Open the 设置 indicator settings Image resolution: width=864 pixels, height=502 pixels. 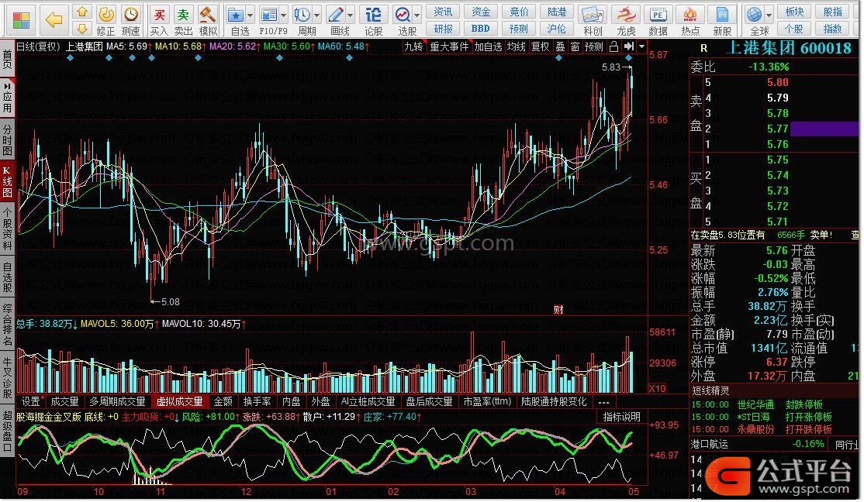[31, 402]
